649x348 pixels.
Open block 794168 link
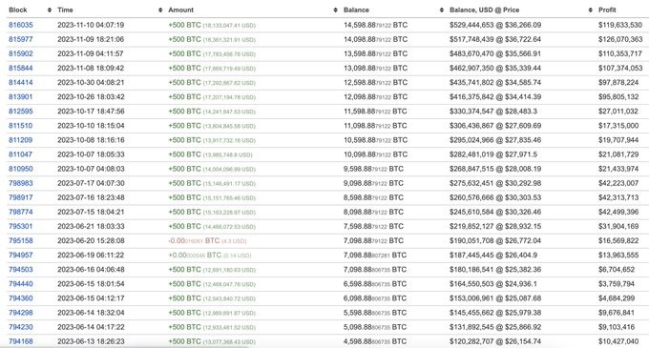(21, 341)
